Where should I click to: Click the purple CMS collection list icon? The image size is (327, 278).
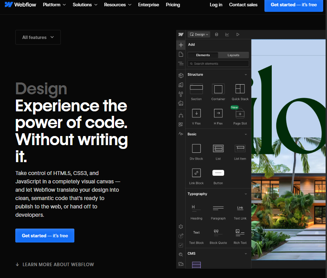196,265
